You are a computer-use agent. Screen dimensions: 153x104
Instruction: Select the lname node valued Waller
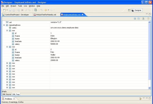[x=17, y=55]
